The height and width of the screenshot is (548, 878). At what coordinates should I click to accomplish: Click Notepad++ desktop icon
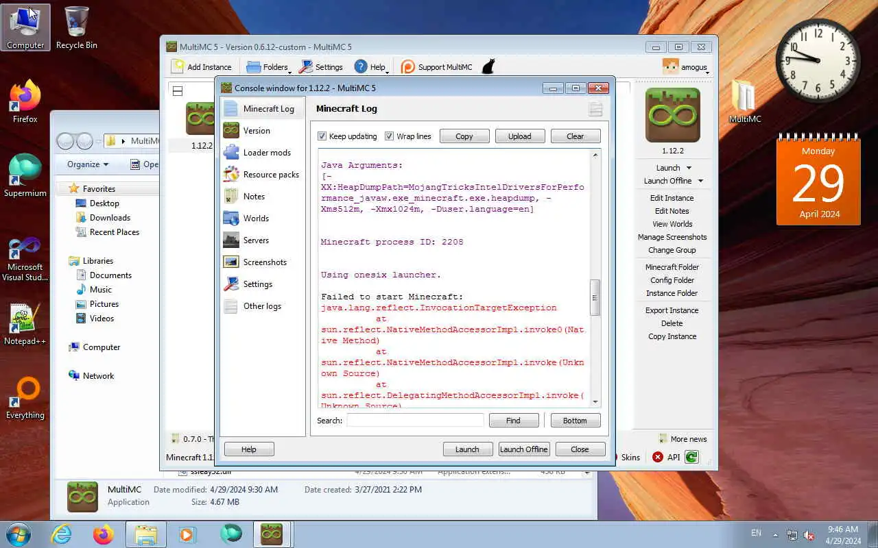coord(25,320)
